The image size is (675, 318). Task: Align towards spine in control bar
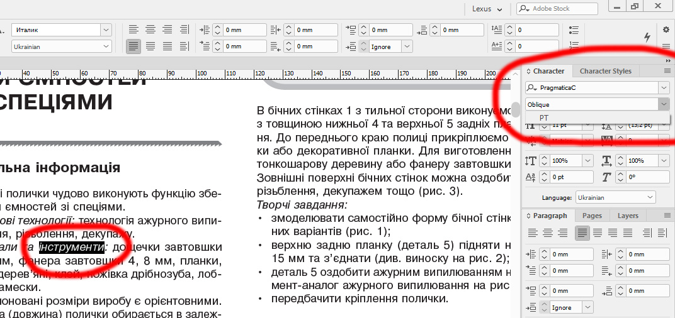click(x=184, y=30)
